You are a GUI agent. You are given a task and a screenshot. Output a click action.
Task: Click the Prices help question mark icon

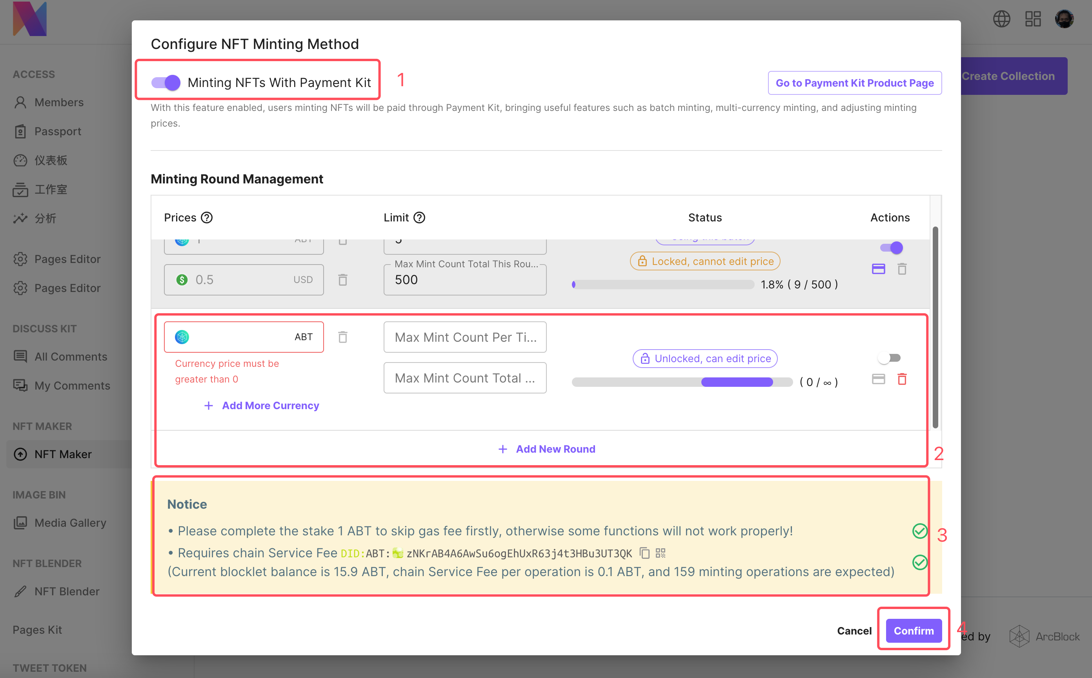[x=206, y=218]
